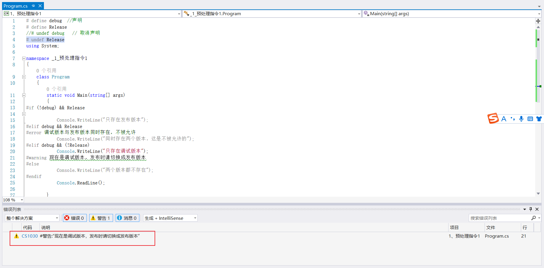
Task: Open the '整个解决方案' scope dropdown
Action: pyautogui.click(x=32, y=218)
